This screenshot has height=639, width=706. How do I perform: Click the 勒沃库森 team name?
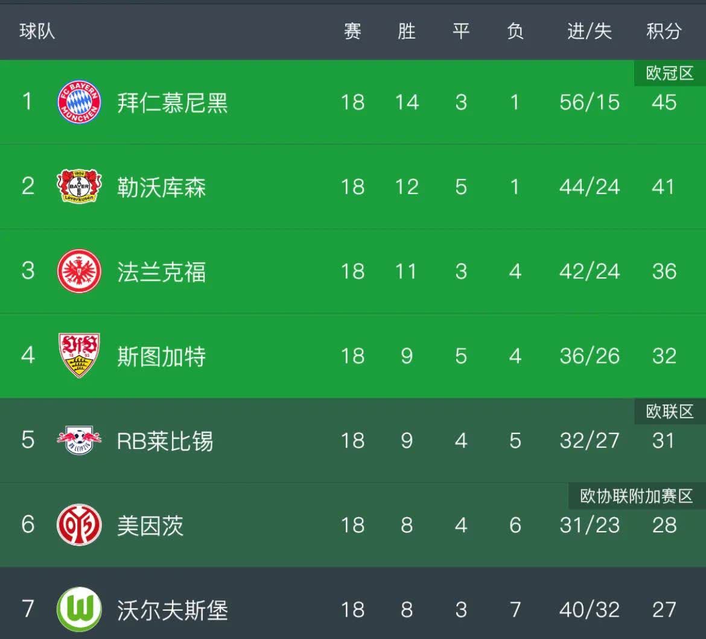pos(161,187)
